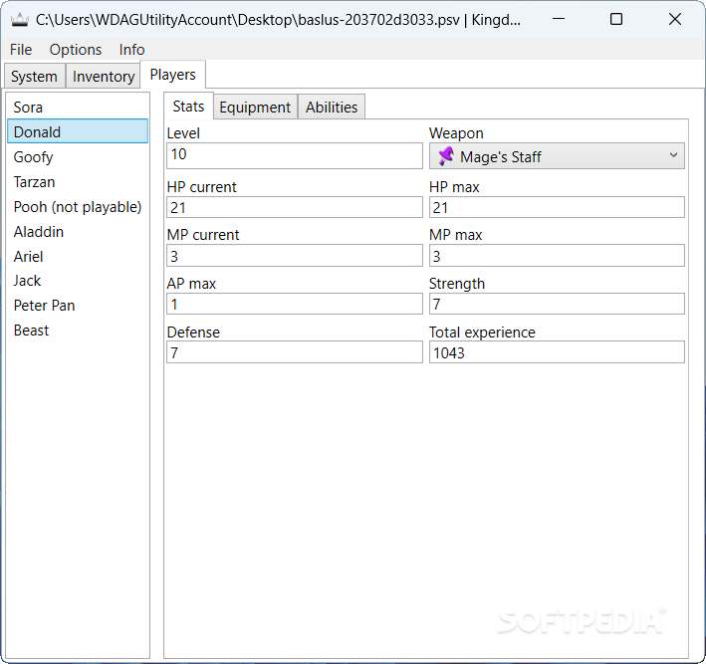Click the HP max field
This screenshot has width=706, height=664.
[557, 207]
